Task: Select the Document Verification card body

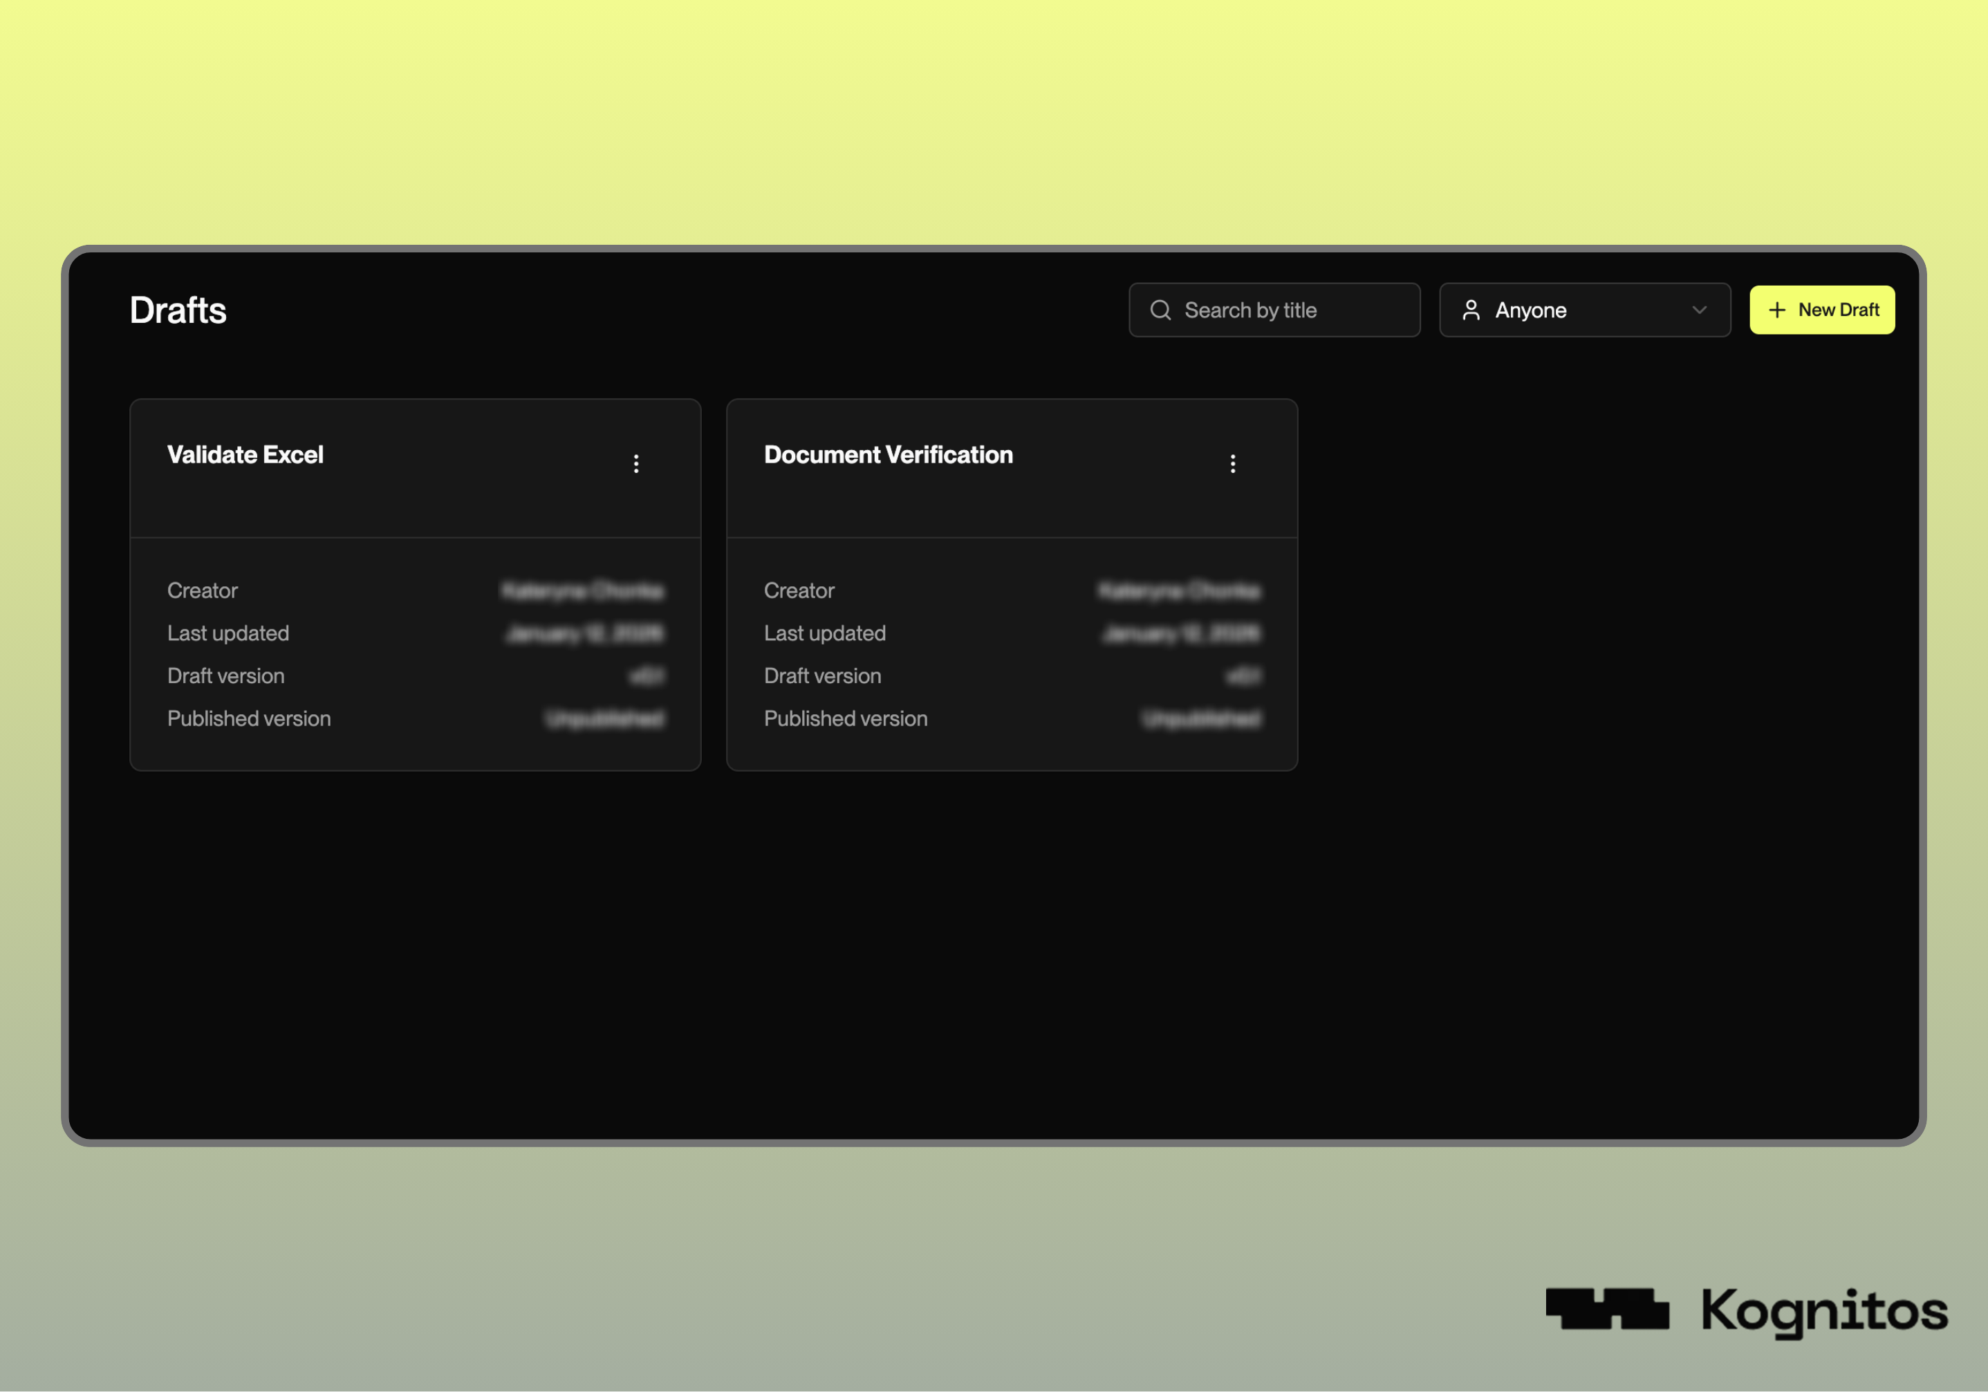Action: pos(1012,653)
